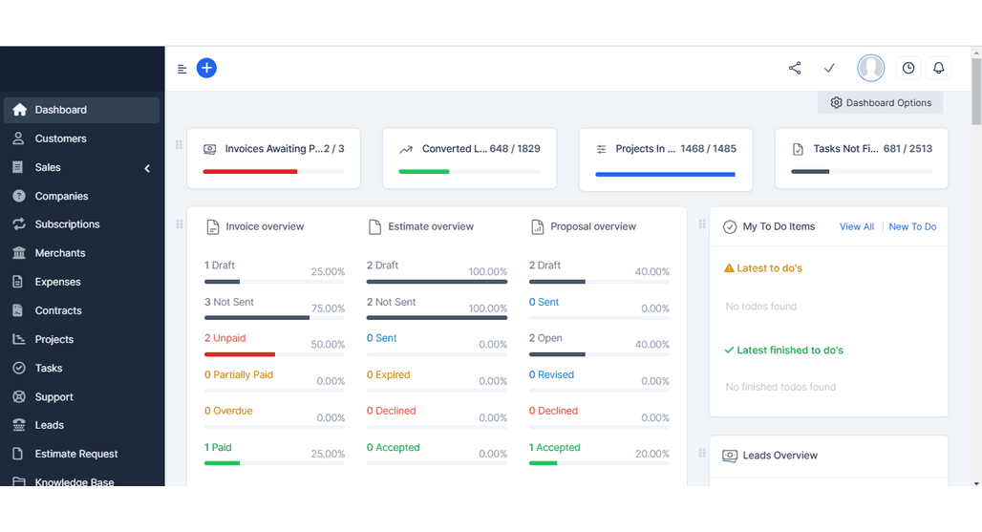This screenshot has height=532, width=982.
Task: Click the Dashboard Options gear button
Action: click(x=880, y=102)
